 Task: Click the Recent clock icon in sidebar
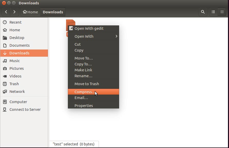[5, 22]
